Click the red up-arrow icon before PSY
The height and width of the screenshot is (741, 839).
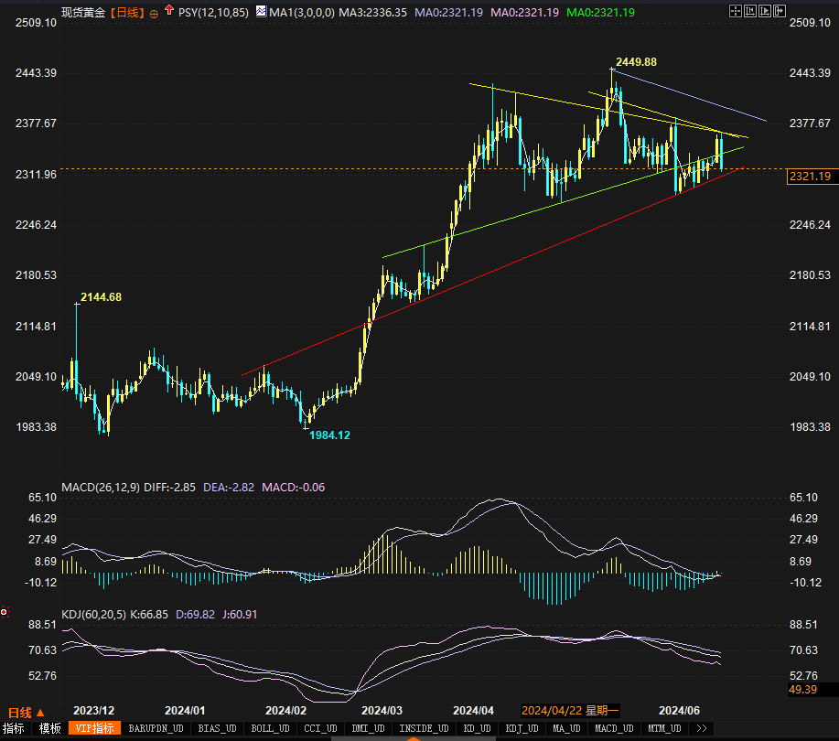[169, 12]
